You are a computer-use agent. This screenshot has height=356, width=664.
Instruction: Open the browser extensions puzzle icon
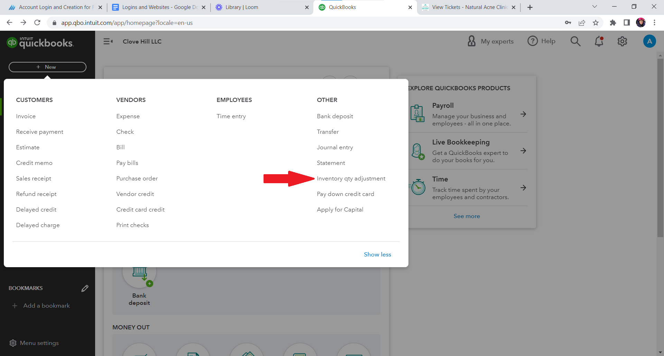pyautogui.click(x=613, y=23)
